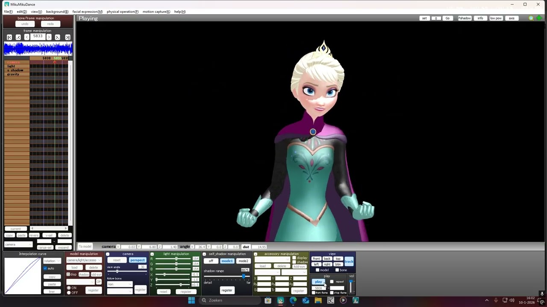Screen dimensions: 547x307
Task: Toggle the auto interpolation checkbox
Action: 45,268
